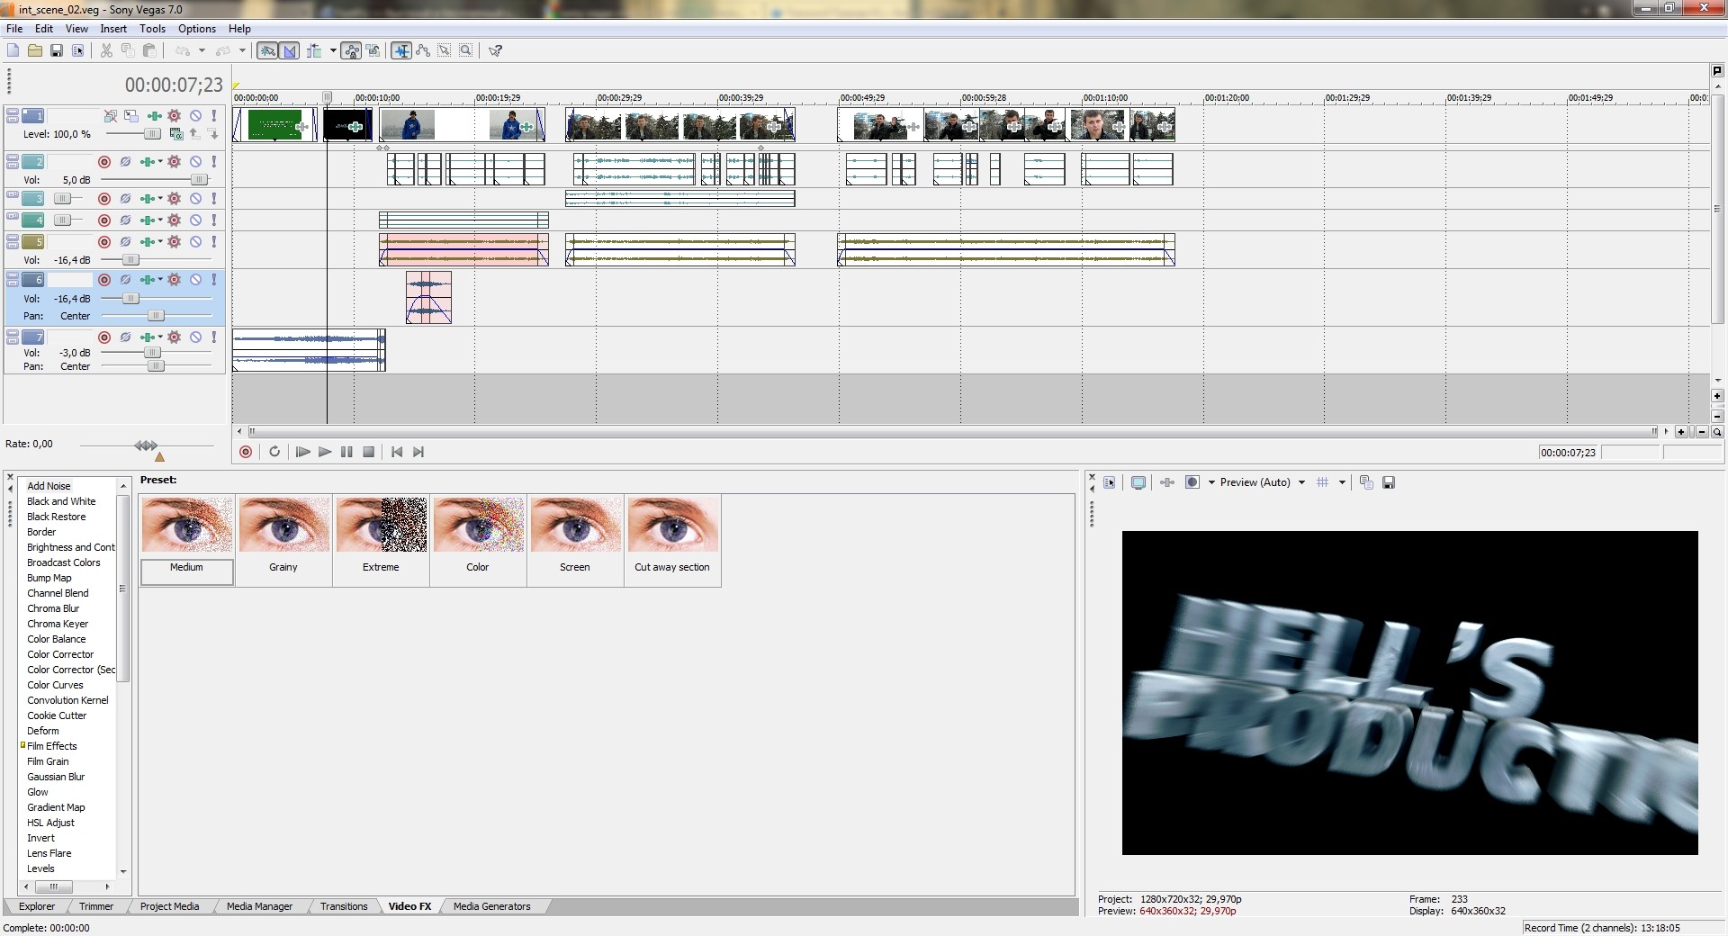This screenshot has width=1728, height=936.
Task: Save preview snapshot to file
Action: pos(1389,482)
